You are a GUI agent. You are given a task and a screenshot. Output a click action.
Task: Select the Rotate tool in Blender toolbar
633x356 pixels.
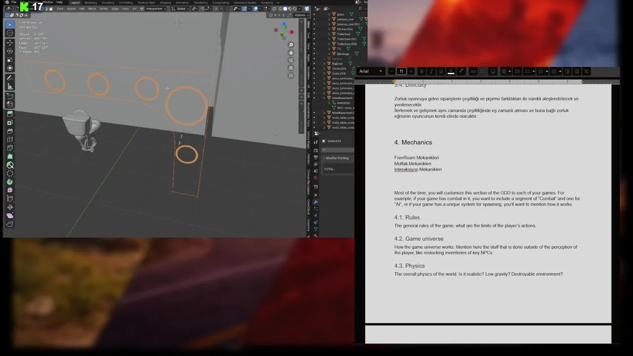click(x=9, y=50)
